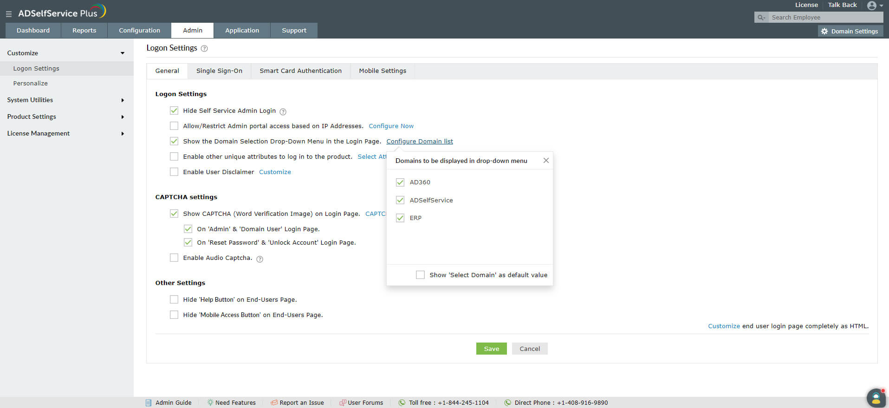Close the domains drop-down popup
The image size is (889, 408).
point(546,161)
